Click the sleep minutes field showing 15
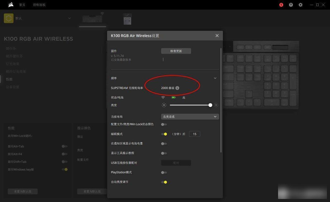This screenshot has width=330, height=202. pyautogui.click(x=194, y=134)
